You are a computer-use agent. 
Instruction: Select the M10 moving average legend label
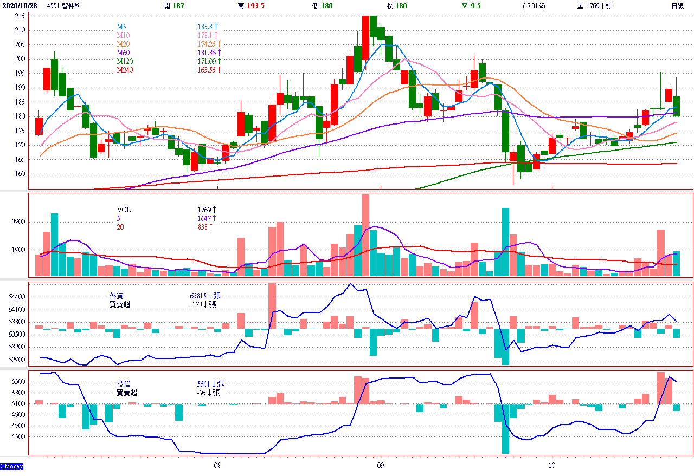tap(124, 35)
